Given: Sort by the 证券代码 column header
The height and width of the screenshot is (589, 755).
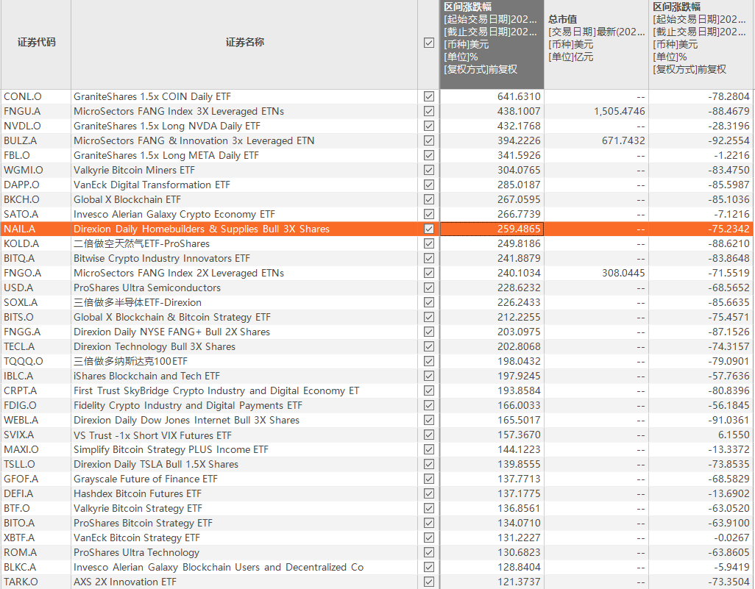Looking at the screenshot, I should coord(36,43).
